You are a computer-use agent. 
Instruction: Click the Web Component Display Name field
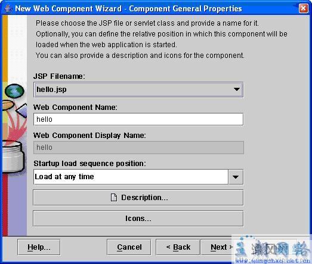(138, 148)
